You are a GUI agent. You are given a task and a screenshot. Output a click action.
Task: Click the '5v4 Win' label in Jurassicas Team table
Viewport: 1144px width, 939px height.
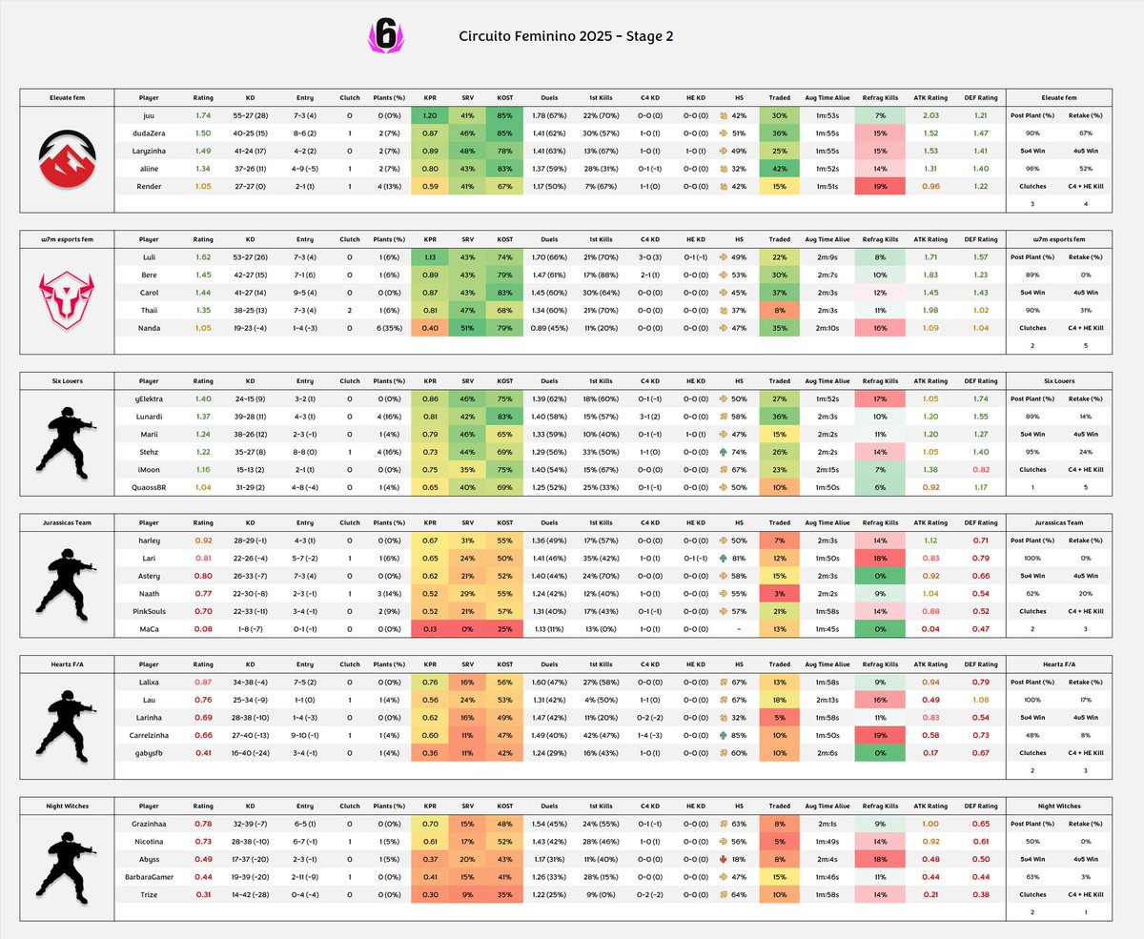[1032, 577]
